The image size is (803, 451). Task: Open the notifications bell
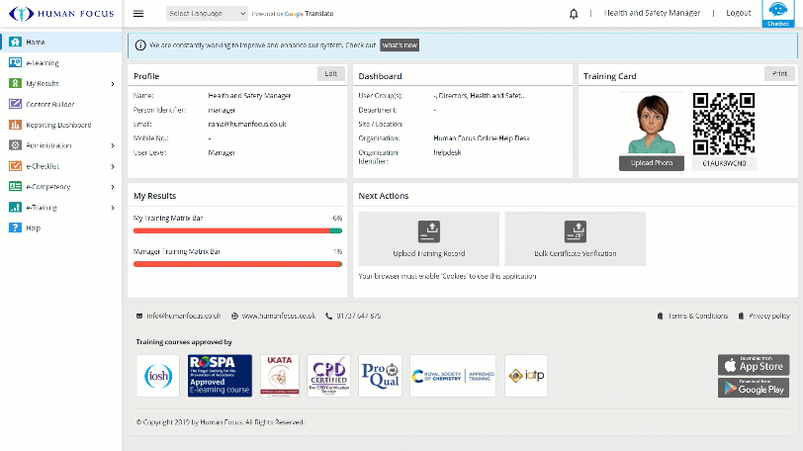pos(574,14)
